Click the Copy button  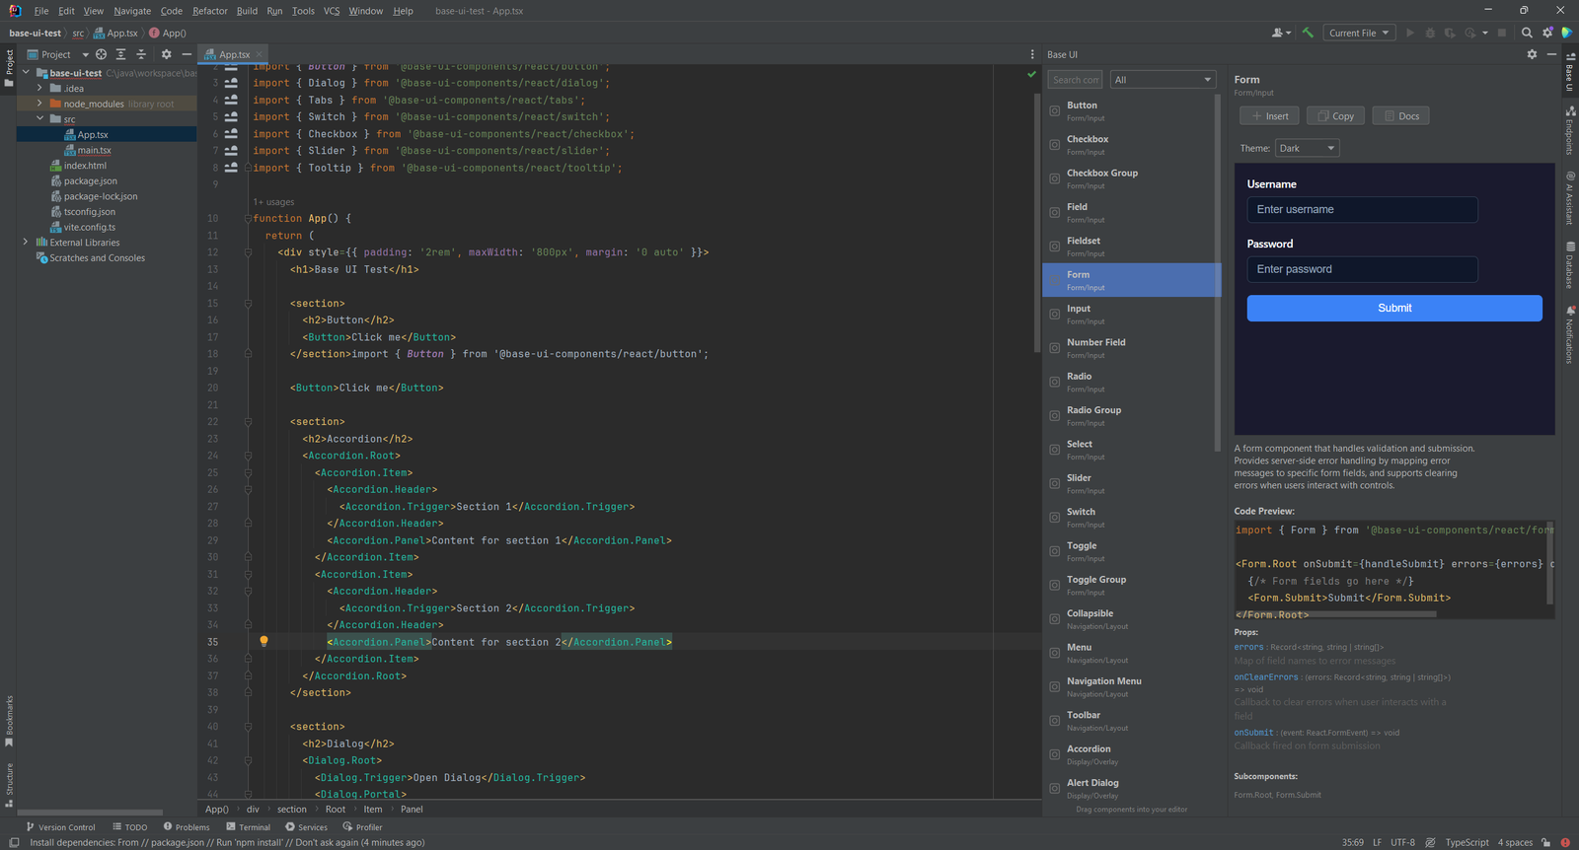click(x=1336, y=116)
